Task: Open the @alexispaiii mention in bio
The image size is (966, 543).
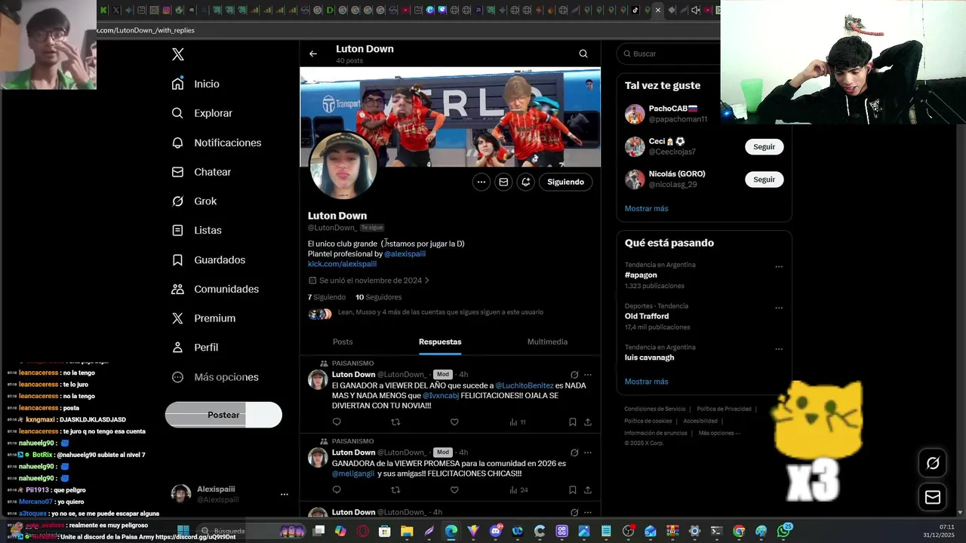Action: (405, 254)
